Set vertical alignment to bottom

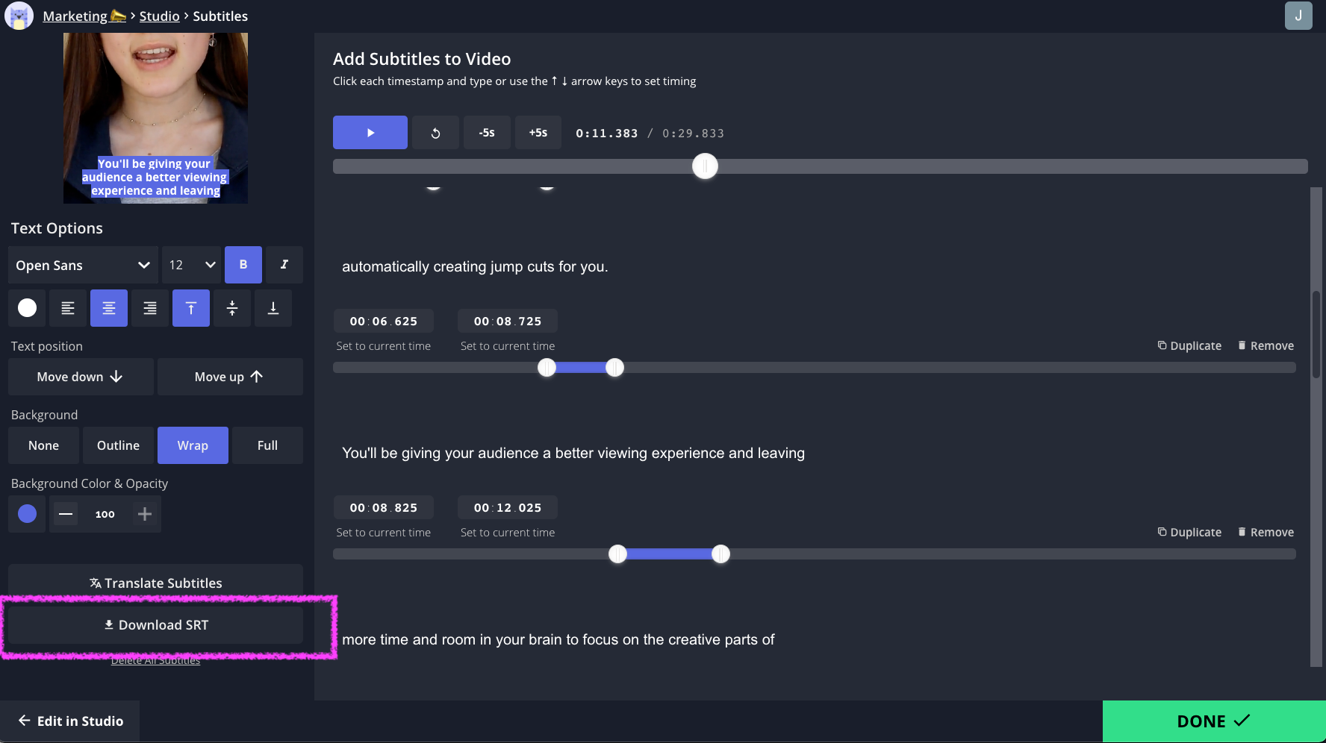273,308
